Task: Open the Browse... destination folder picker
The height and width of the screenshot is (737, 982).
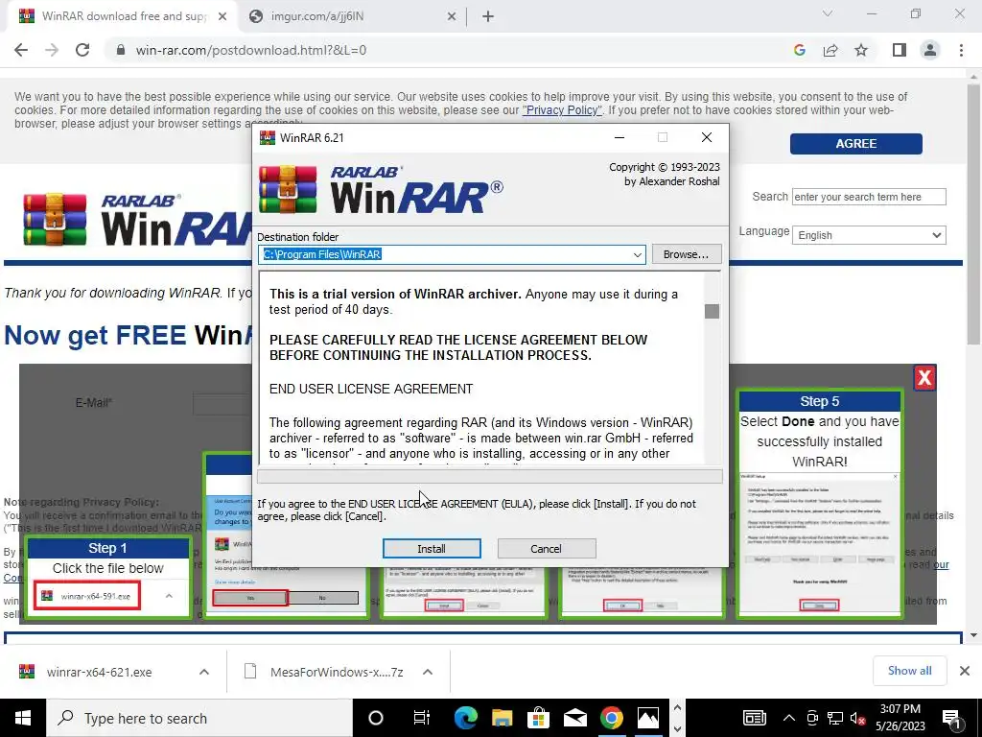Action: click(687, 254)
